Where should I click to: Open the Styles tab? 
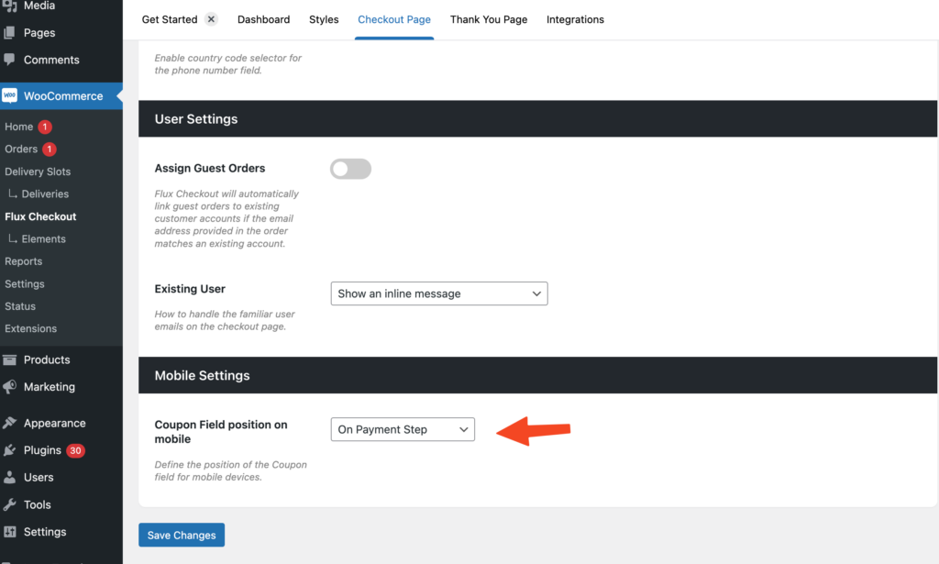[324, 19]
